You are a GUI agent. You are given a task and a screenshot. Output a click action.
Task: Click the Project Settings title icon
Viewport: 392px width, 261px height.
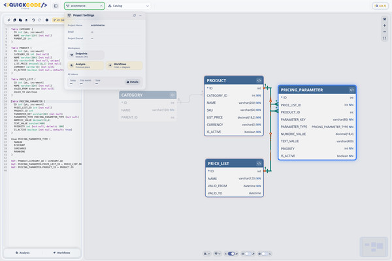tap(69, 16)
